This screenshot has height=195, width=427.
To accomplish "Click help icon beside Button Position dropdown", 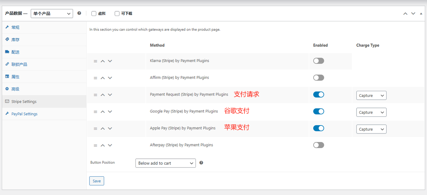I will click(x=201, y=163).
